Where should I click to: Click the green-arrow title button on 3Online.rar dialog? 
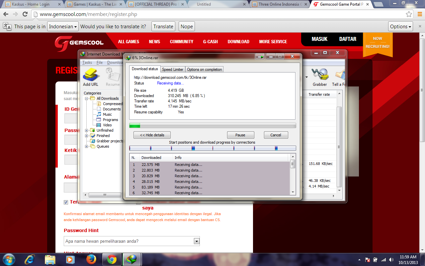pyautogui.click(x=260, y=57)
